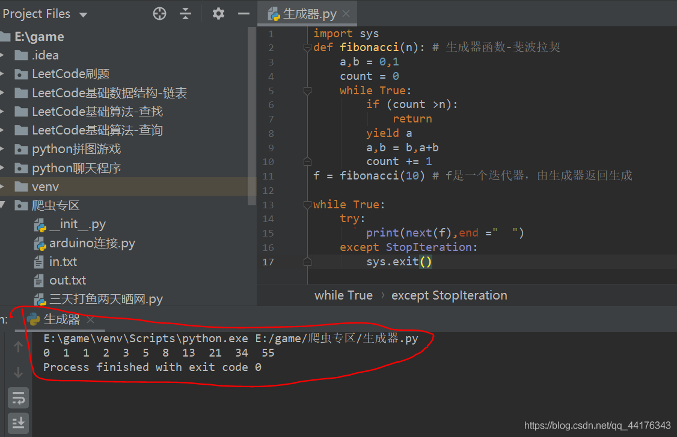Select the LeetCode刷题 folder
Viewport: 677px width, 437px height.
(70, 74)
